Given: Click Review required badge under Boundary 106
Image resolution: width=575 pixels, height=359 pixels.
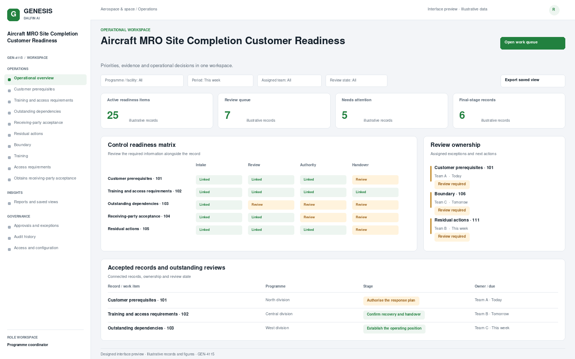Looking at the screenshot, I should pyautogui.click(x=452, y=211).
